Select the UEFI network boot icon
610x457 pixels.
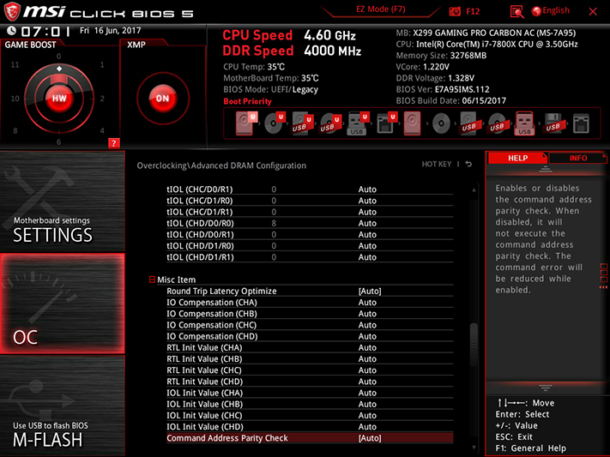tap(387, 123)
